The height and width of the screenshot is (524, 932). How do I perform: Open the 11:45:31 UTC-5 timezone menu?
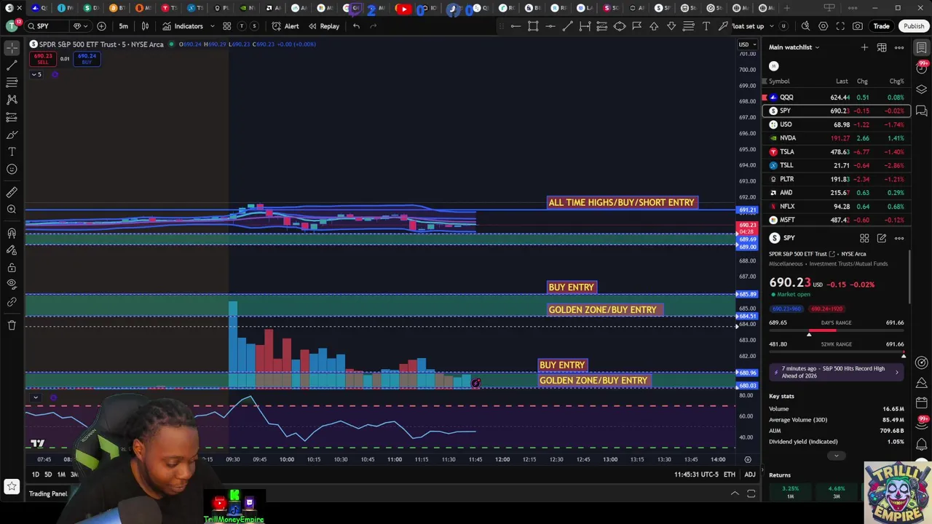point(698,475)
